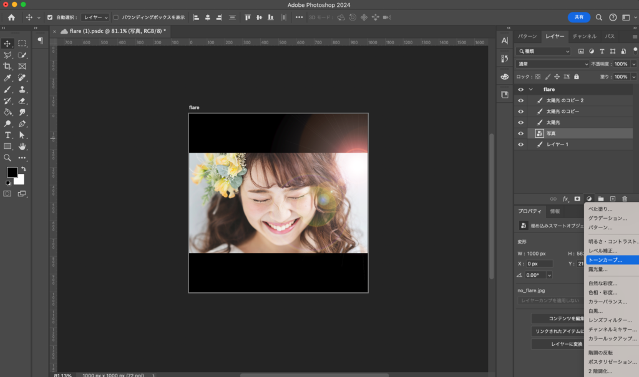Uncheck the 自動選択 checkbox
This screenshot has width=639, height=377.
50,17
